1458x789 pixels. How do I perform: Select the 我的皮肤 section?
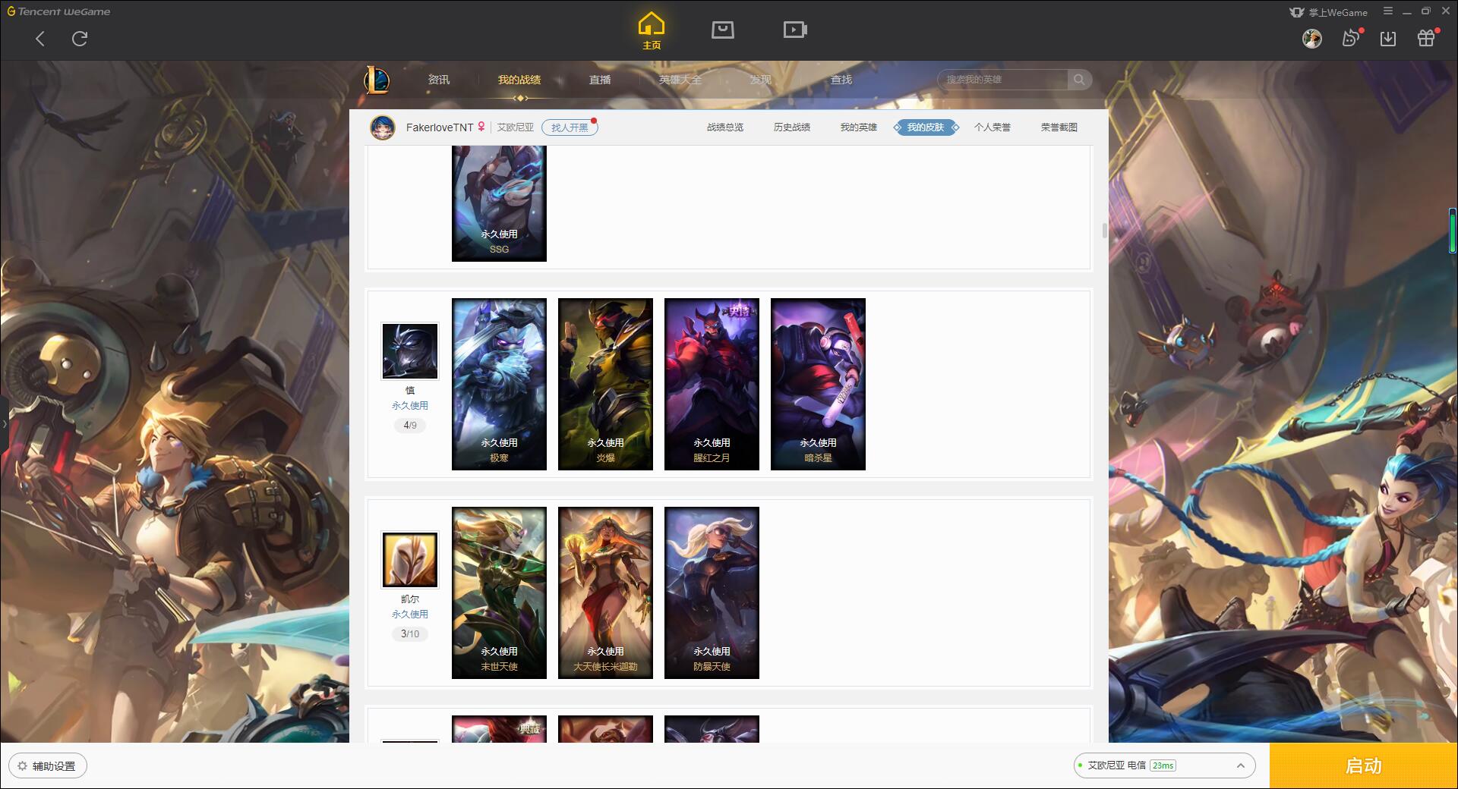tap(926, 127)
